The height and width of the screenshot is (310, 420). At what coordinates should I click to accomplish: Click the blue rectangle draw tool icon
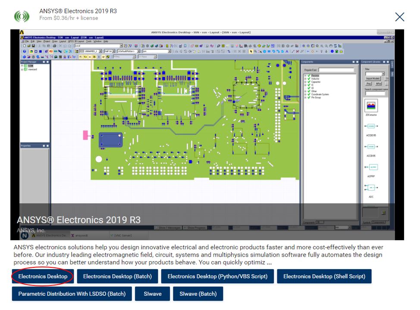[269, 51]
